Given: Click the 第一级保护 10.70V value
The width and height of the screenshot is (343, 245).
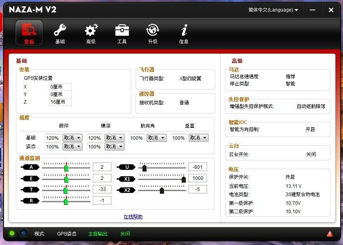Looking at the screenshot, I should [293, 203].
